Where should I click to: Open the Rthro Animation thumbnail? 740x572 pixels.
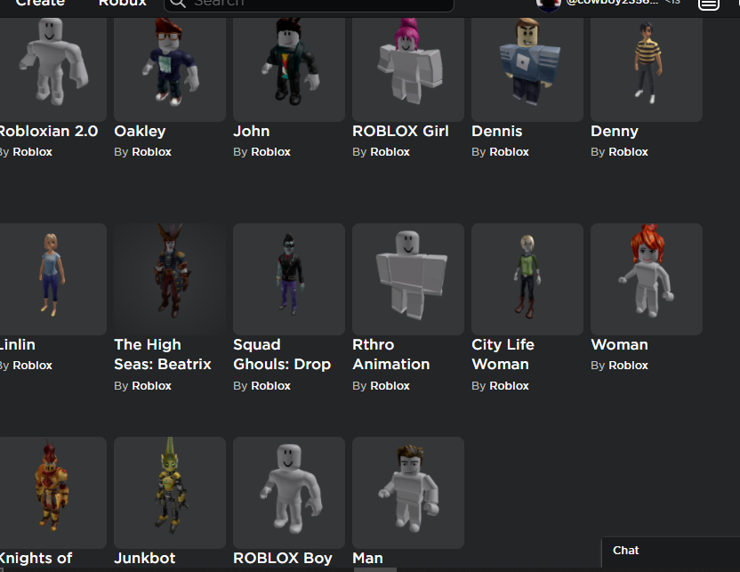click(408, 279)
